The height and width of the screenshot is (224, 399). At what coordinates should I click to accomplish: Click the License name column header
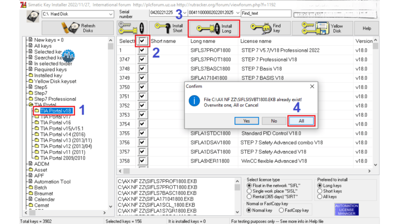(x=256, y=41)
